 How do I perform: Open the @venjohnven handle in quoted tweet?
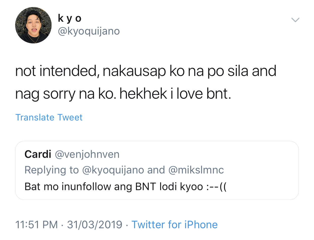pos(87,154)
